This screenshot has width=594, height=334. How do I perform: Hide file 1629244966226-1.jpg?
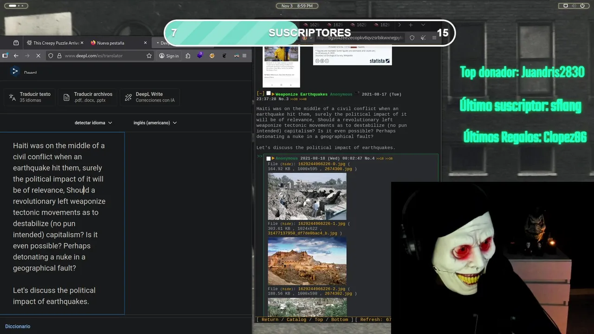click(286, 224)
